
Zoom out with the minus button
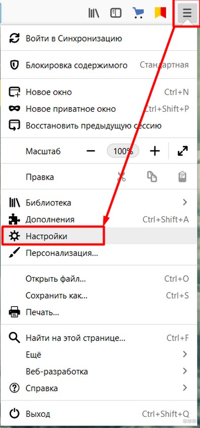click(91, 151)
